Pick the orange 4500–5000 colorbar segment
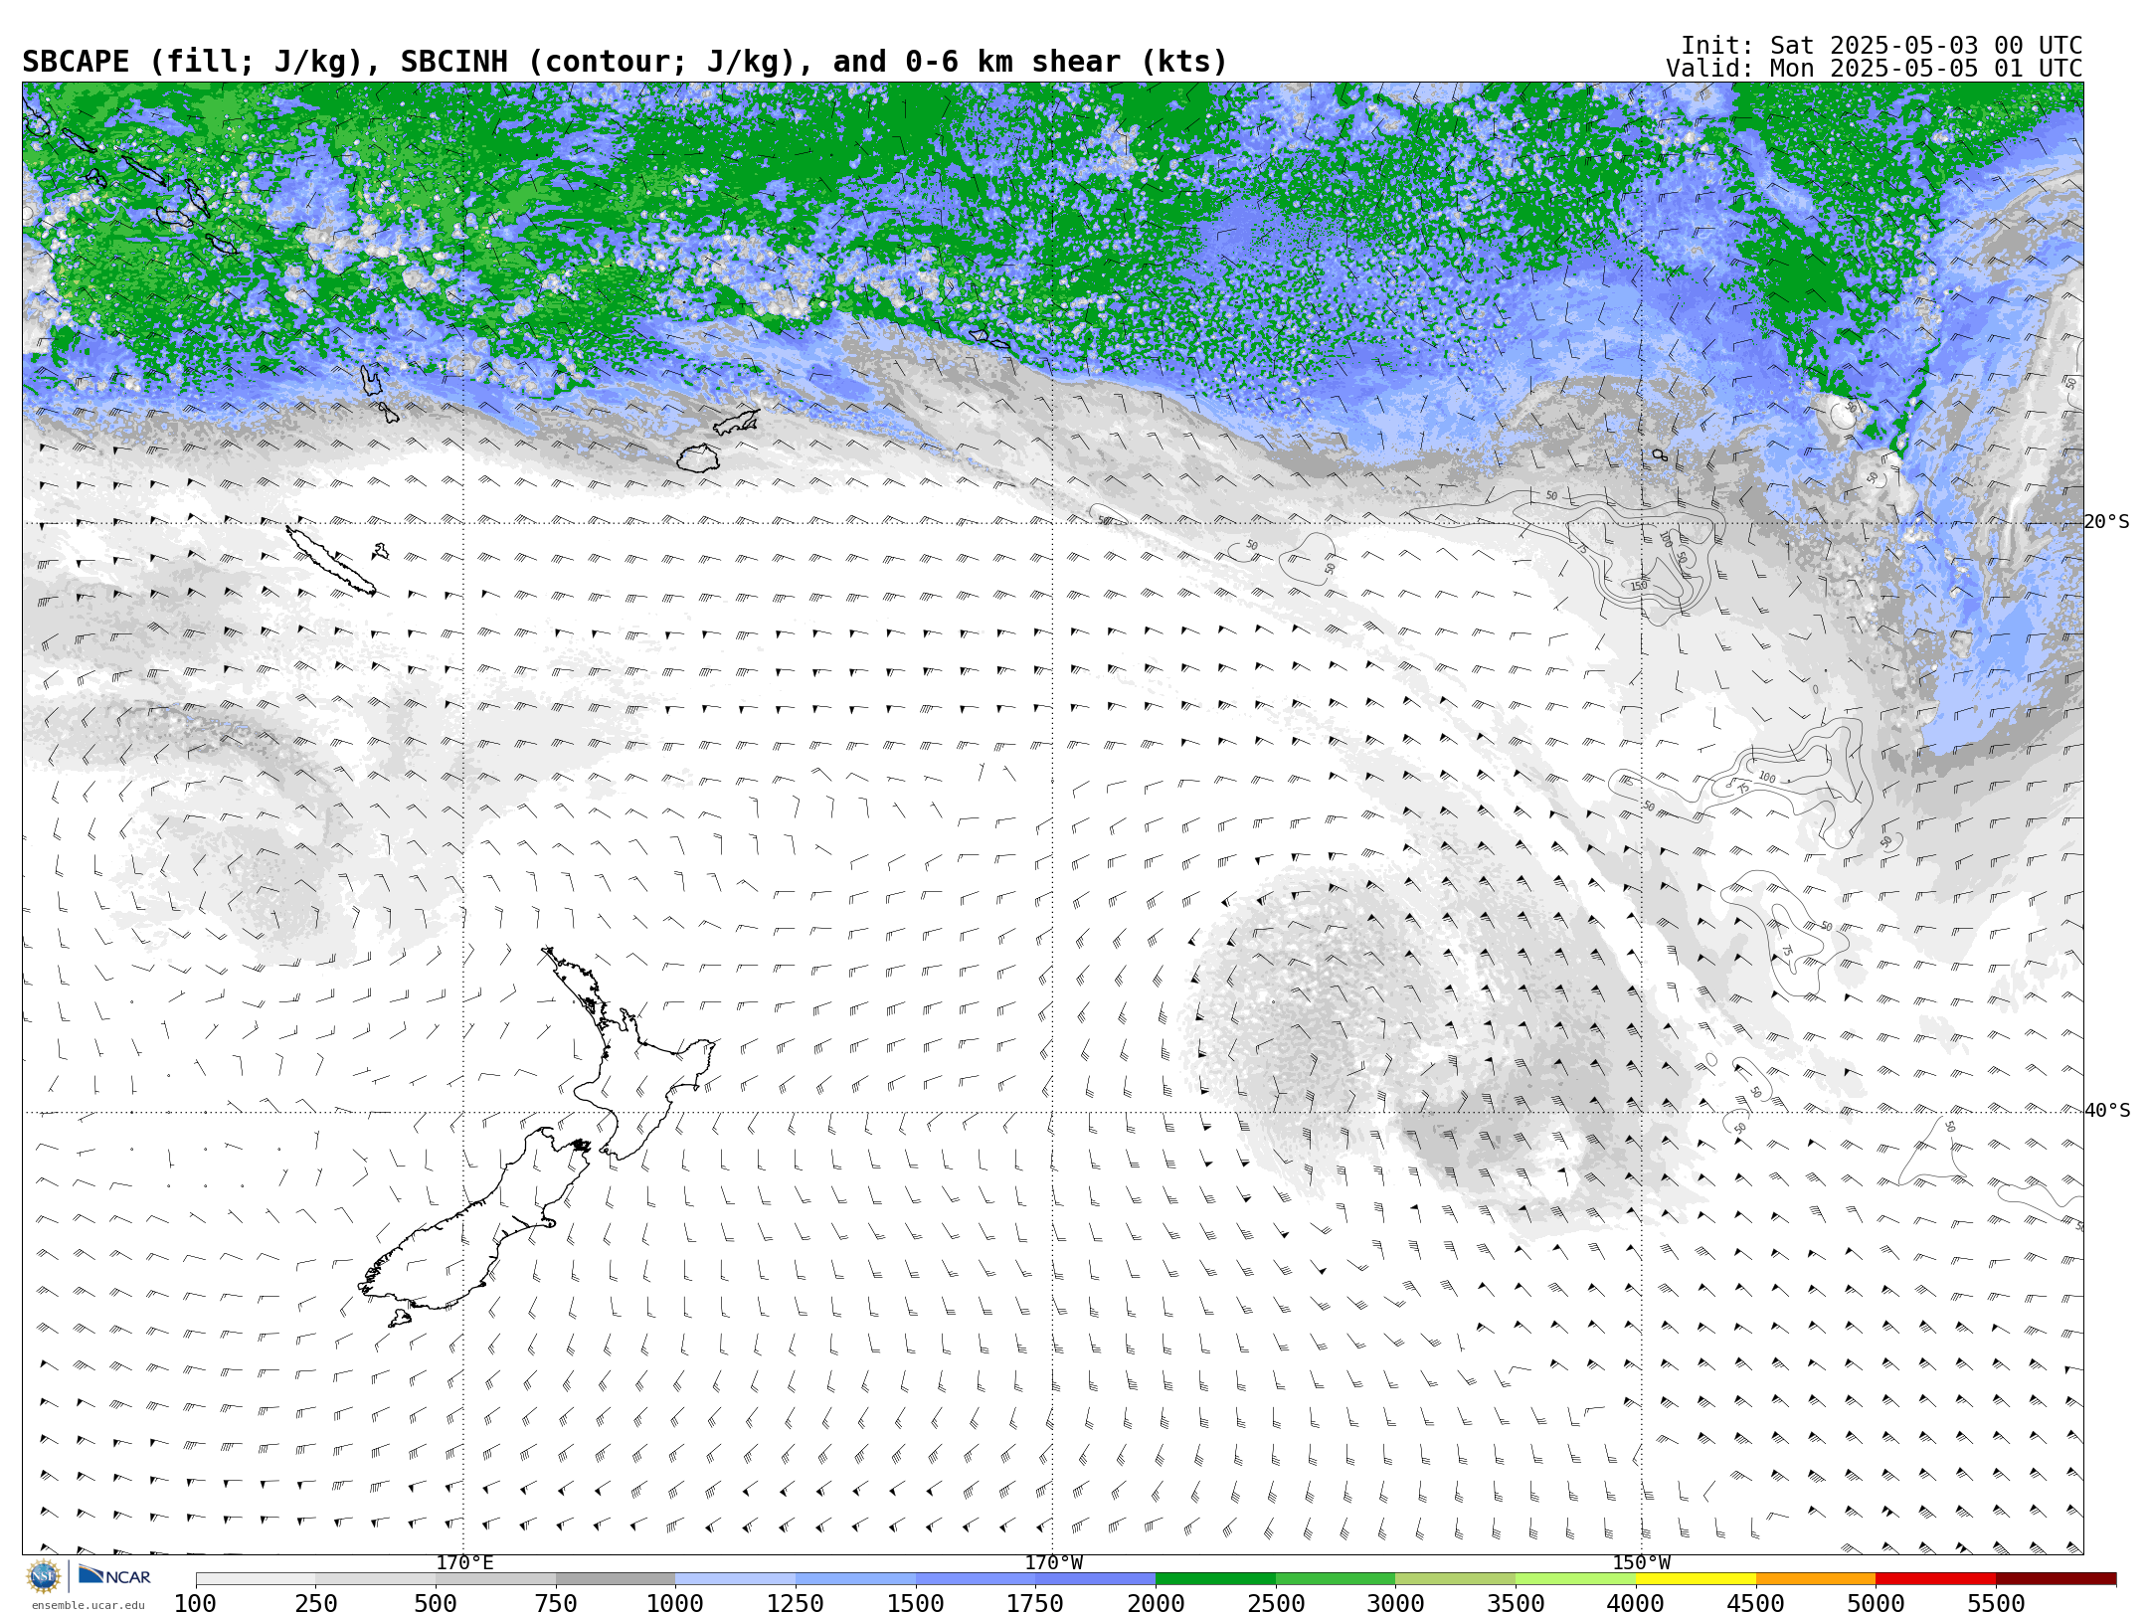Viewport: 2148px width, 1617px height. (x=1816, y=1579)
